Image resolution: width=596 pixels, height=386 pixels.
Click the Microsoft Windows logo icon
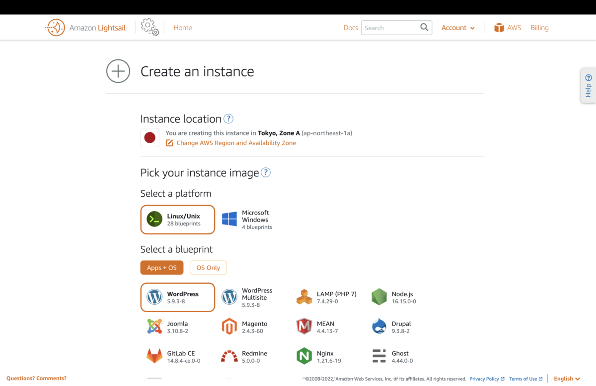tap(229, 219)
